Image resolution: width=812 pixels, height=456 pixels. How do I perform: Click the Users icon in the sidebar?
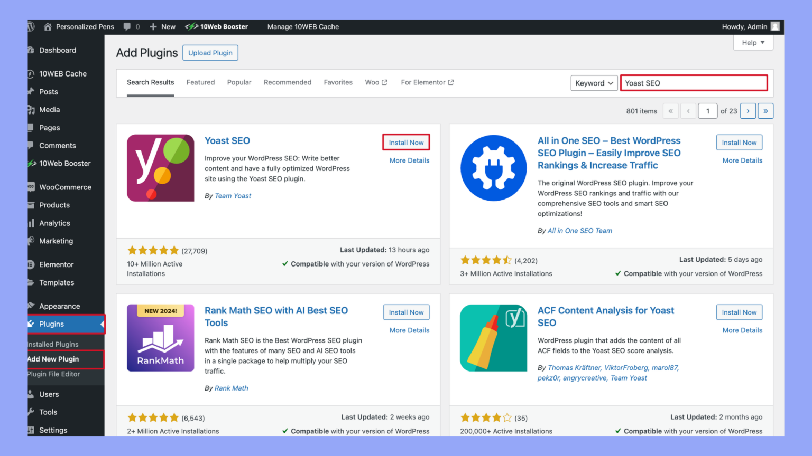pos(32,394)
